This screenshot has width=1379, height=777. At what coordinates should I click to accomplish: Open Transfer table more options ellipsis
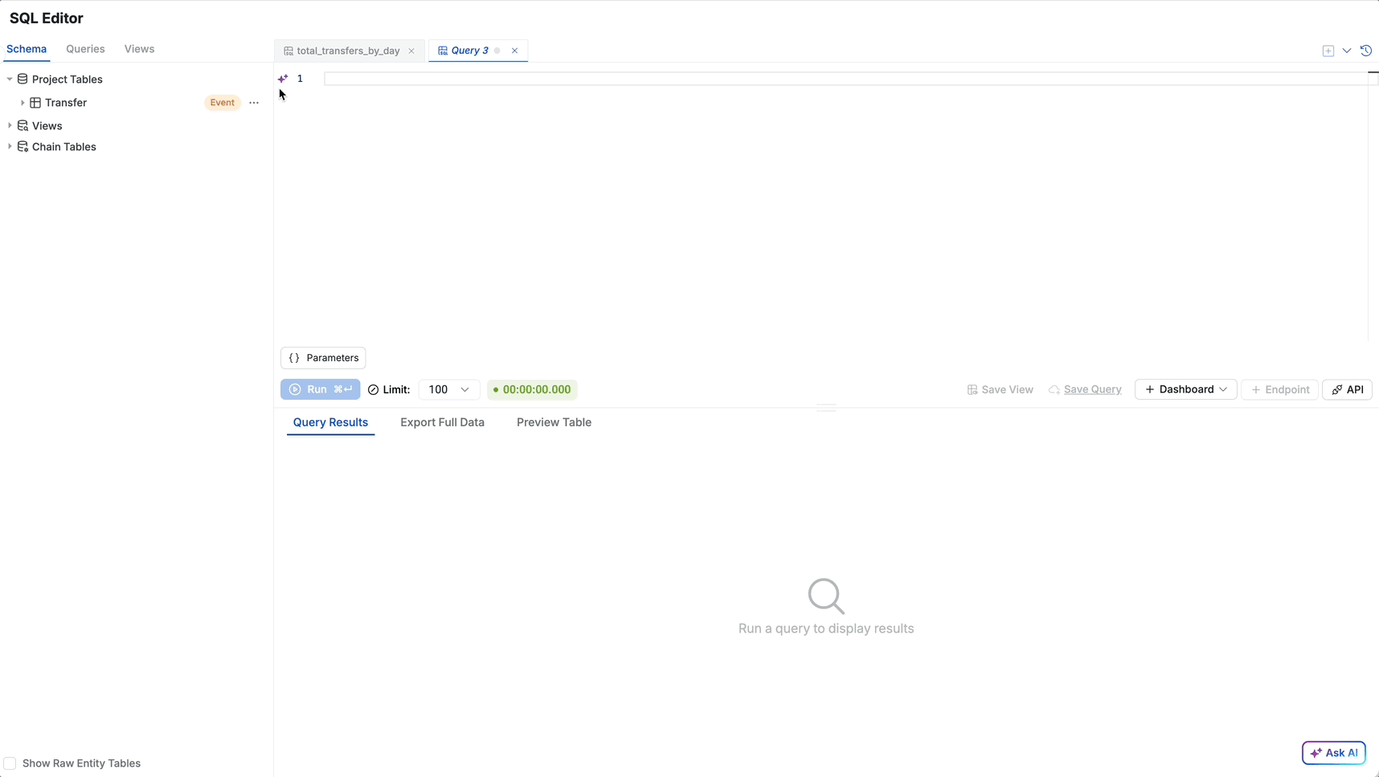[x=254, y=103]
